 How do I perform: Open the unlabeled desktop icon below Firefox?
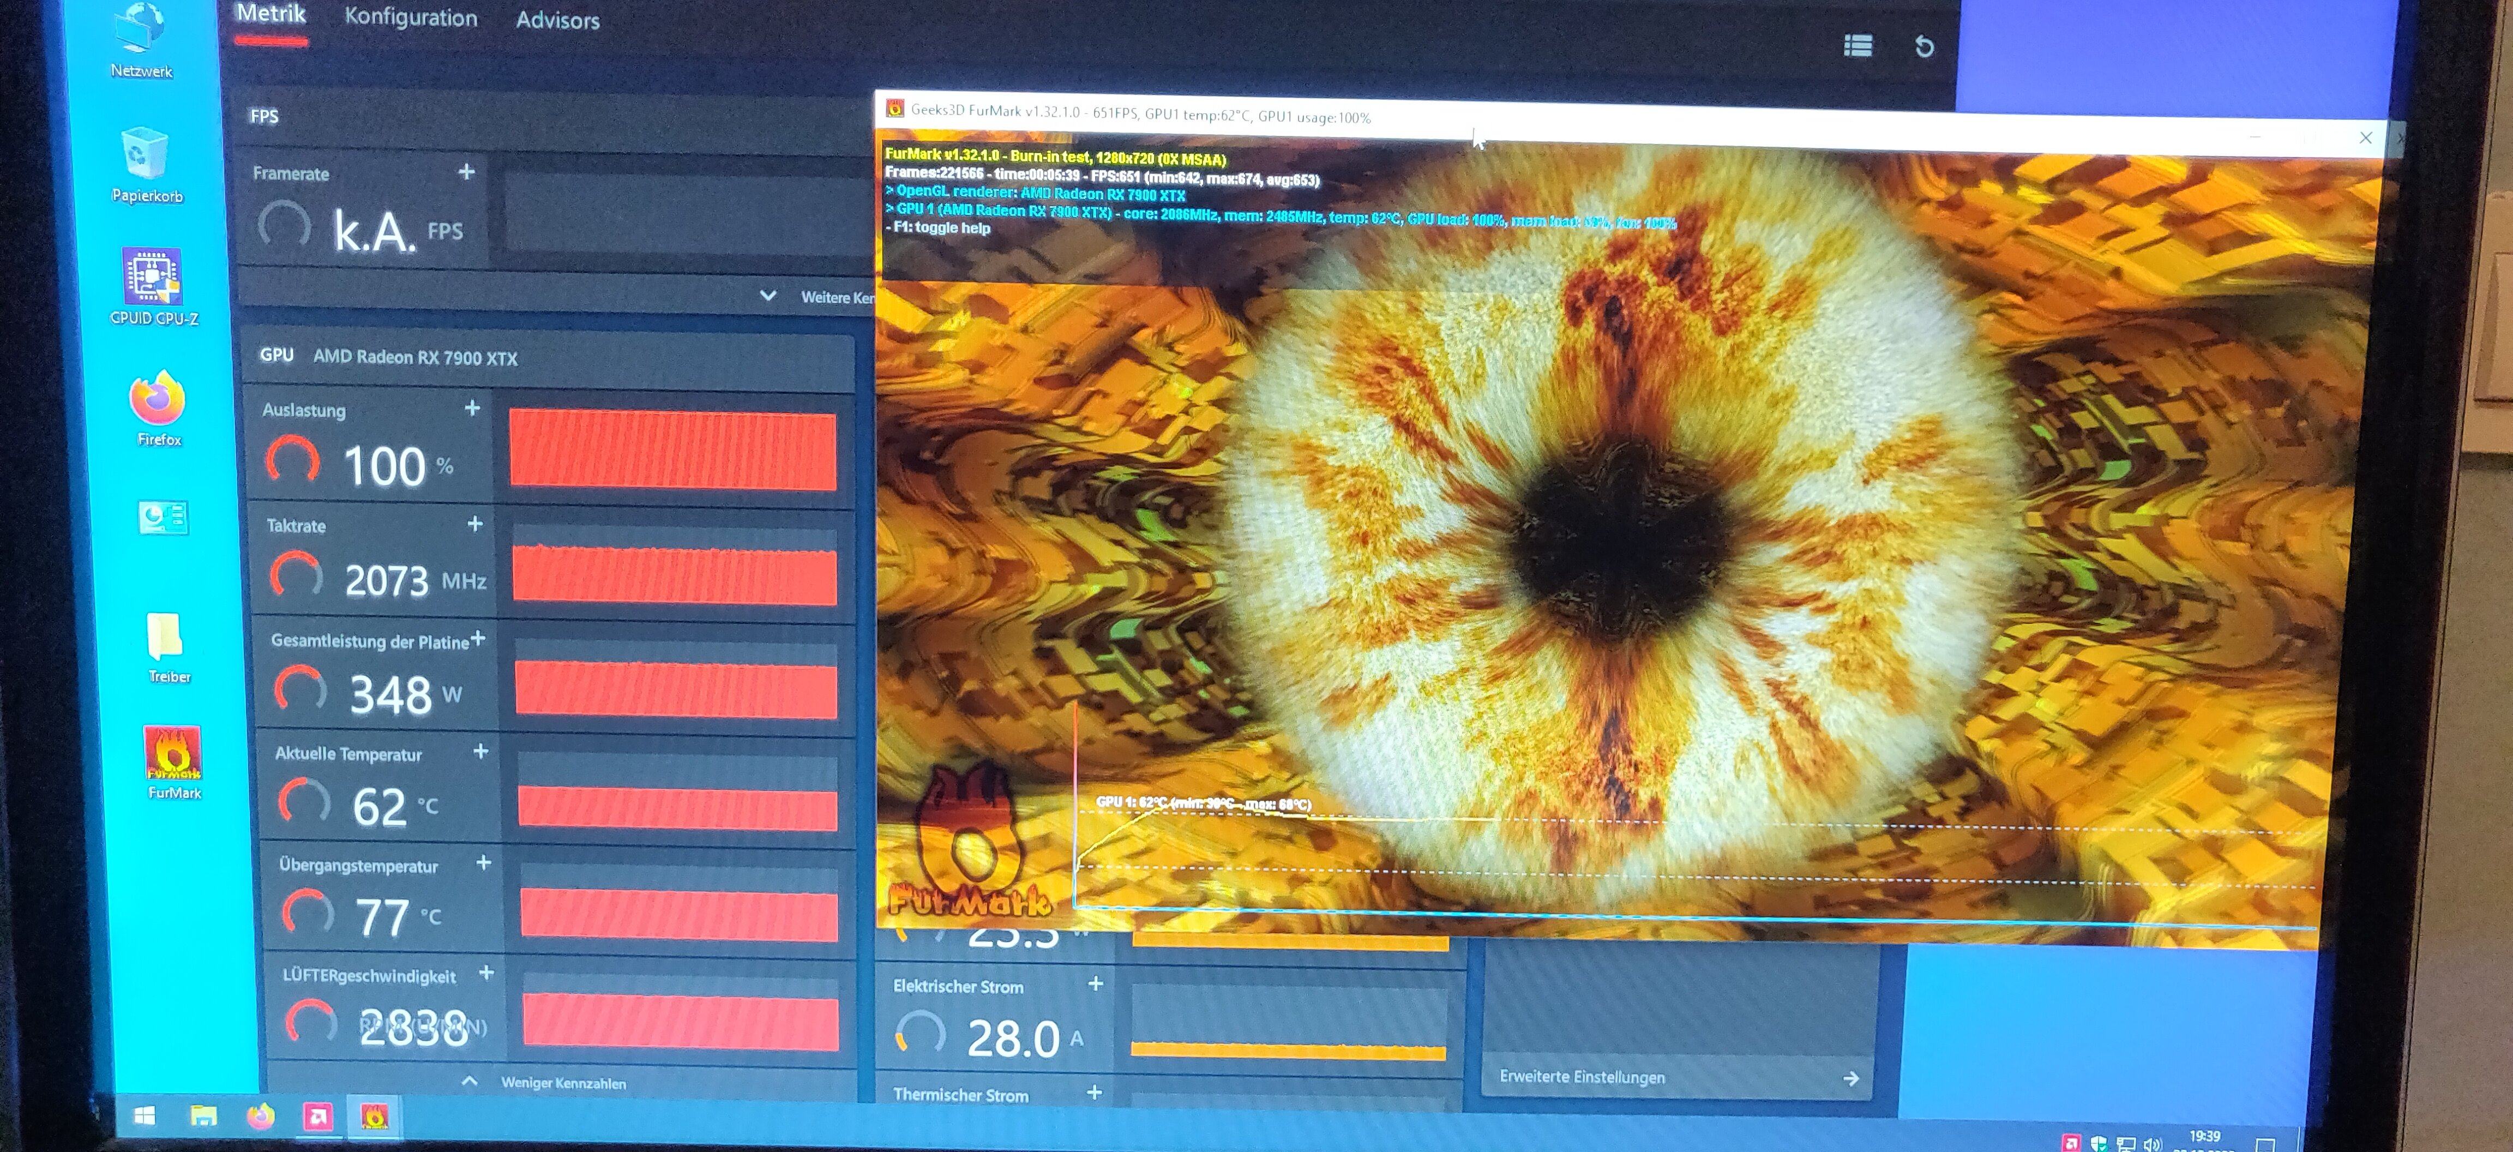pyautogui.click(x=163, y=518)
